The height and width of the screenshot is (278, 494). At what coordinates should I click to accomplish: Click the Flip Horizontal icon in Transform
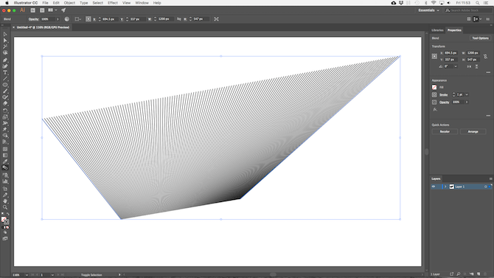470,66
